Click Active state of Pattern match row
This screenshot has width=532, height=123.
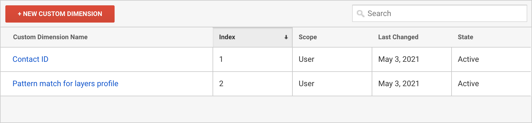coord(468,83)
